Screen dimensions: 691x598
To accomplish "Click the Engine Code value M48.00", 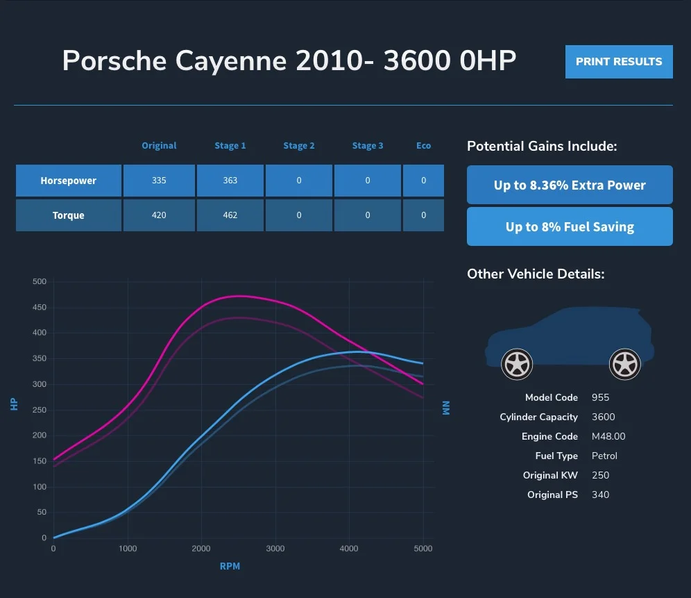I will coord(608,436).
